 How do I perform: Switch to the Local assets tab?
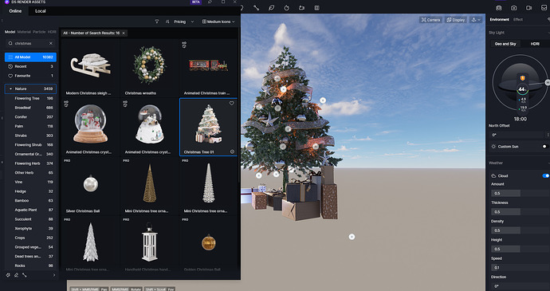[x=41, y=11]
